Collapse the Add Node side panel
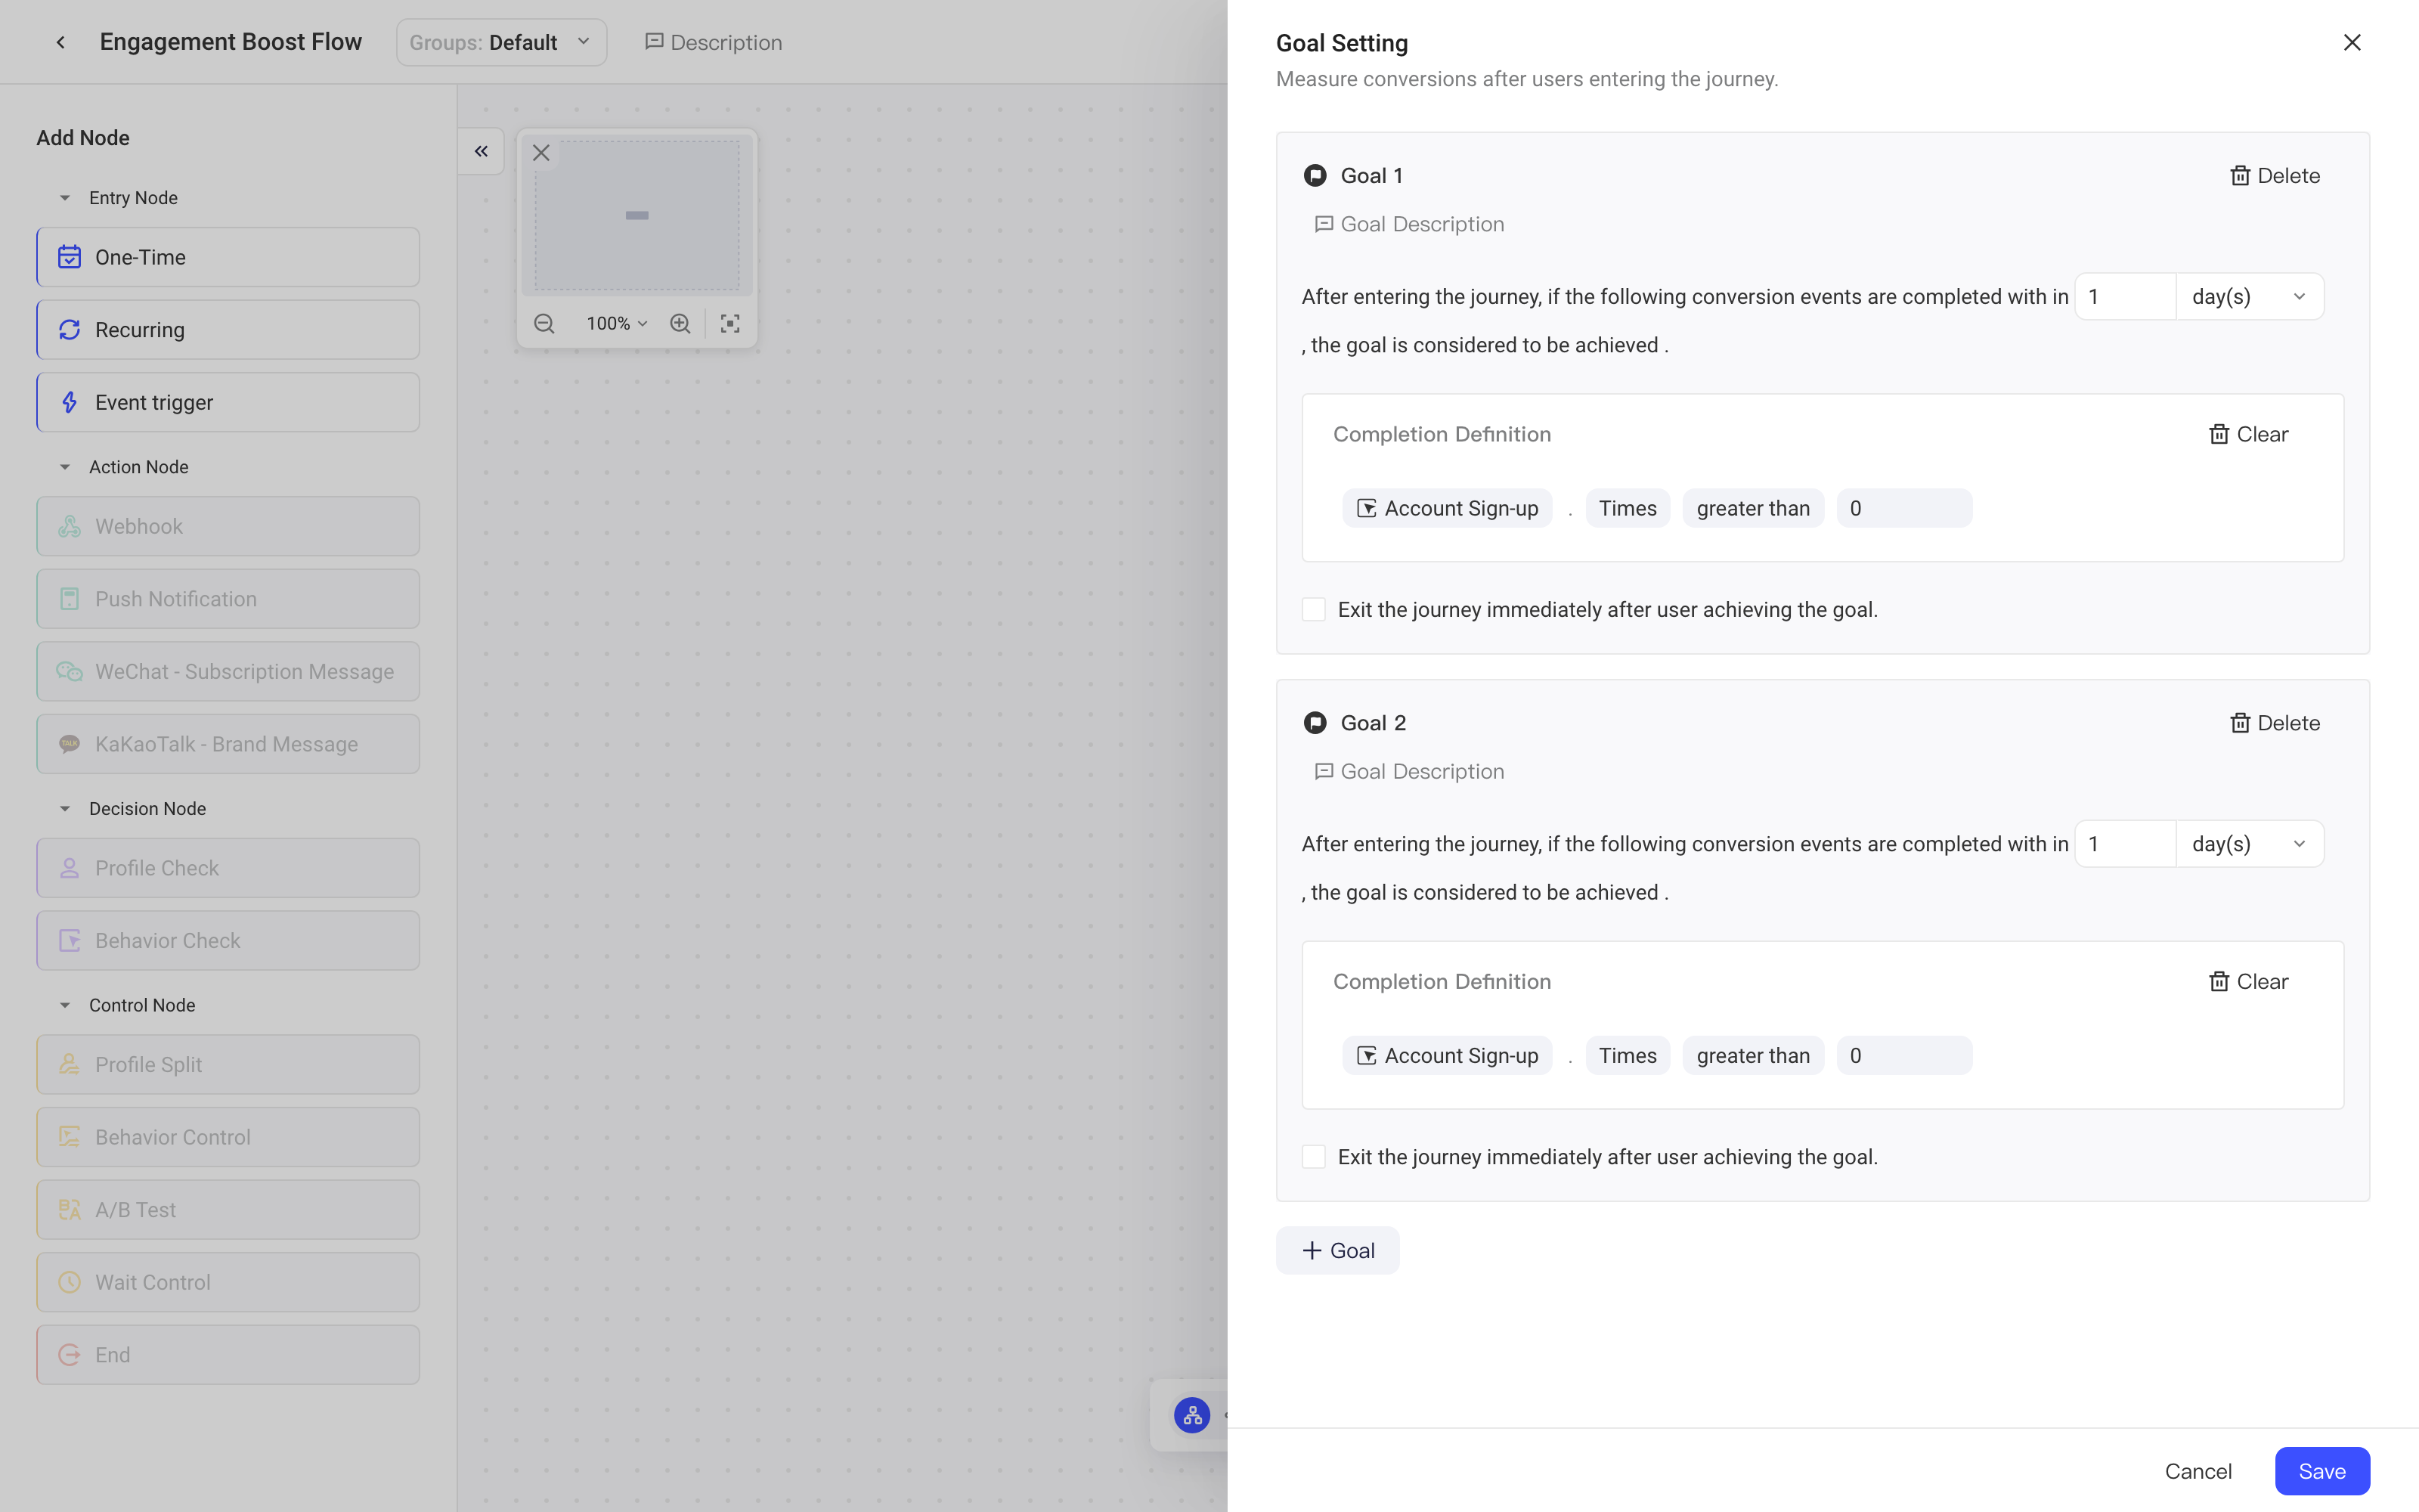The height and width of the screenshot is (1512, 2419). (481, 151)
